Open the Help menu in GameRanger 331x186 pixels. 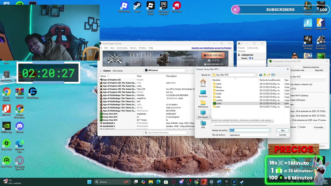click(151, 48)
